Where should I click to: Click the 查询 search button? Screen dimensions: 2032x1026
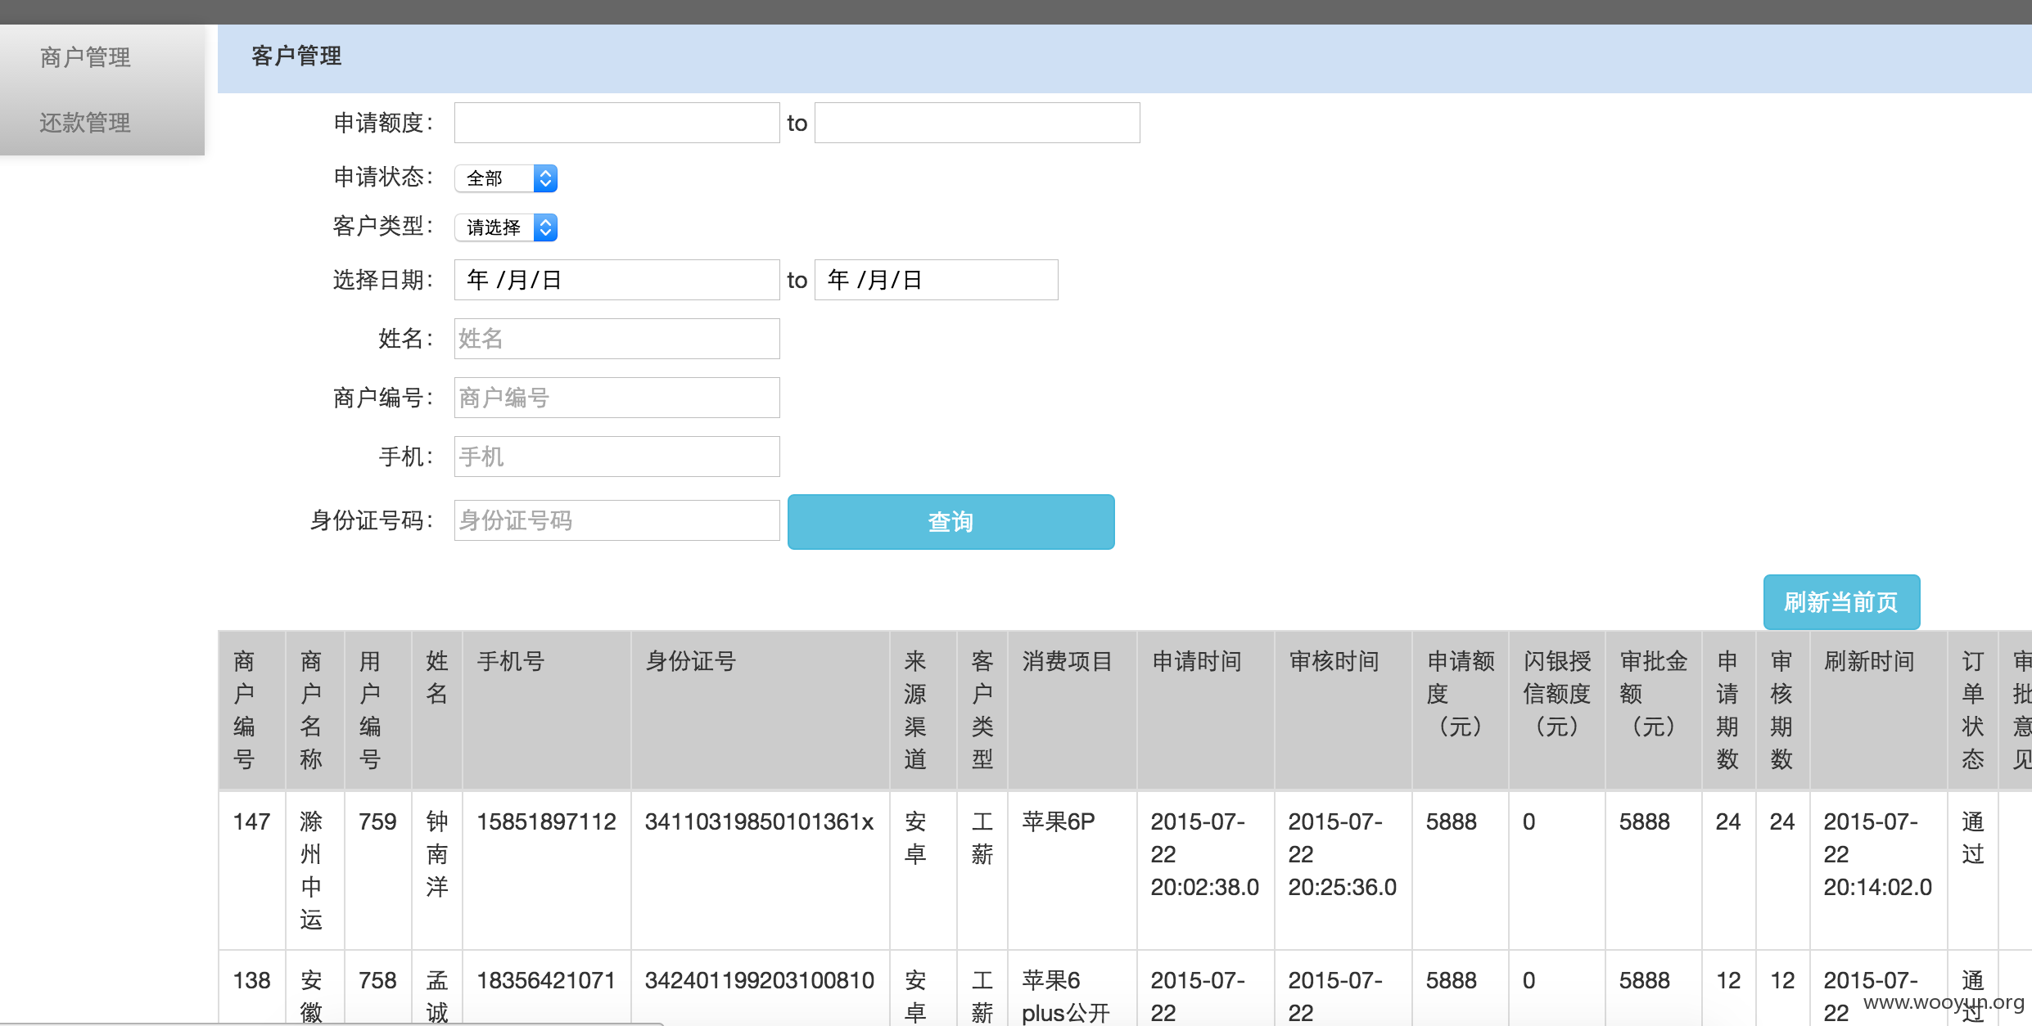point(951,522)
